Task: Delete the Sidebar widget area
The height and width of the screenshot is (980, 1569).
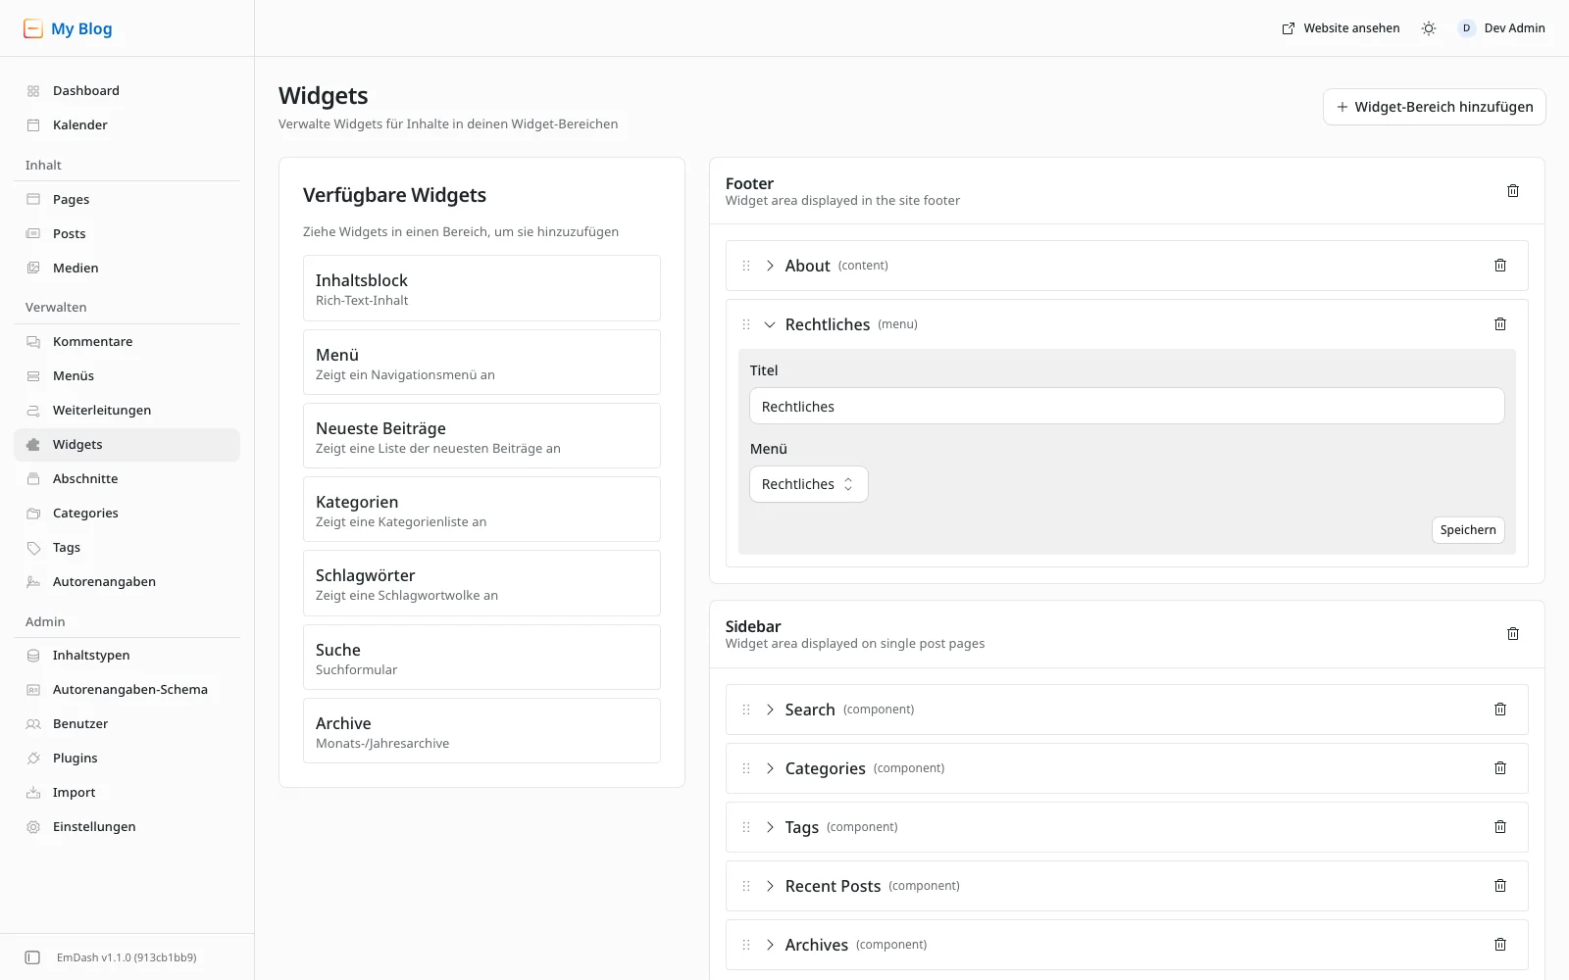Action: pyautogui.click(x=1513, y=634)
